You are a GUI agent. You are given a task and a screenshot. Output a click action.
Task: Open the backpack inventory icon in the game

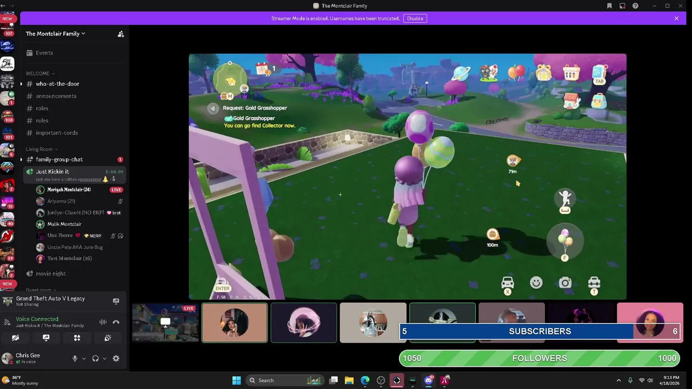pos(599,101)
